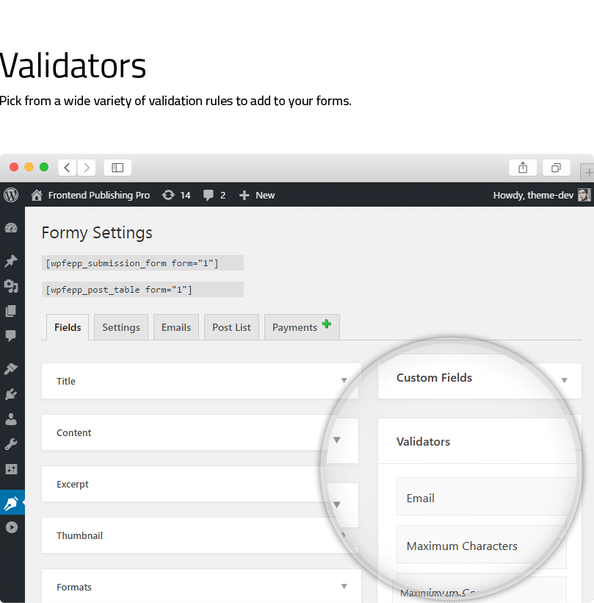The height and width of the screenshot is (603, 594).
Task: Click the sidebar collapse menu play icon
Action: (12, 527)
